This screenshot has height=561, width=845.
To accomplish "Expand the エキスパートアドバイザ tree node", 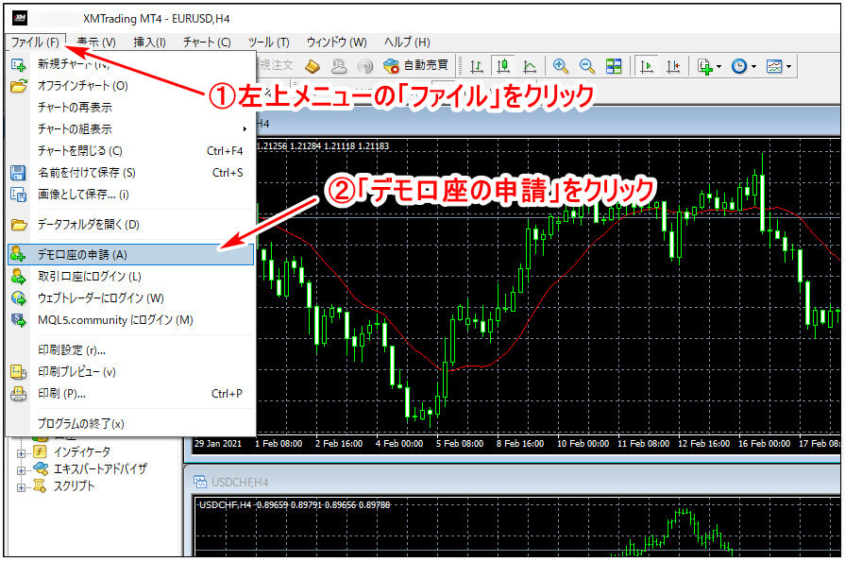I will 21,470.
